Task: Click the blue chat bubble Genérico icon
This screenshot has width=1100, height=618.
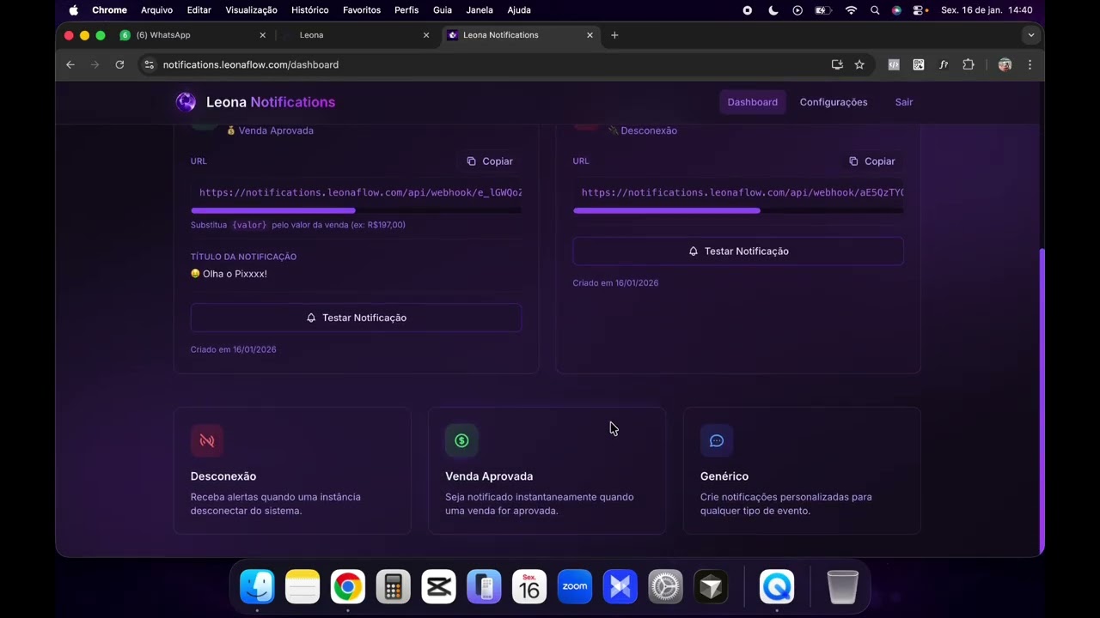Action: click(717, 440)
